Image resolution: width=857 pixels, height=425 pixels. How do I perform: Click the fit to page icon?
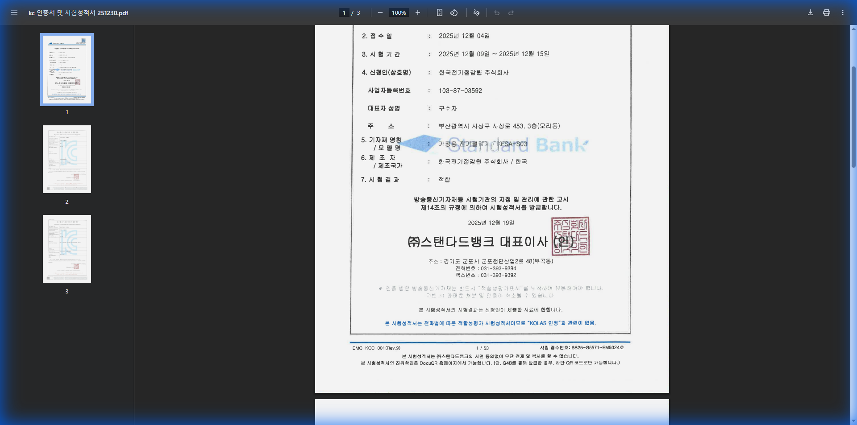440,12
